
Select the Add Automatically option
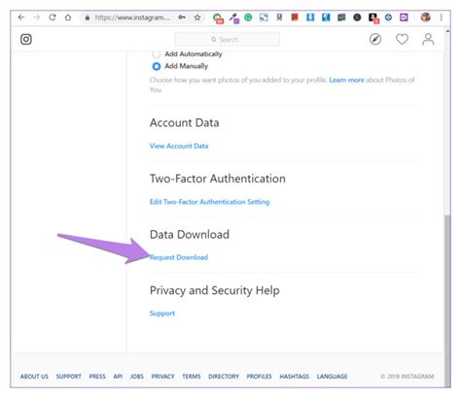(x=157, y=54)
